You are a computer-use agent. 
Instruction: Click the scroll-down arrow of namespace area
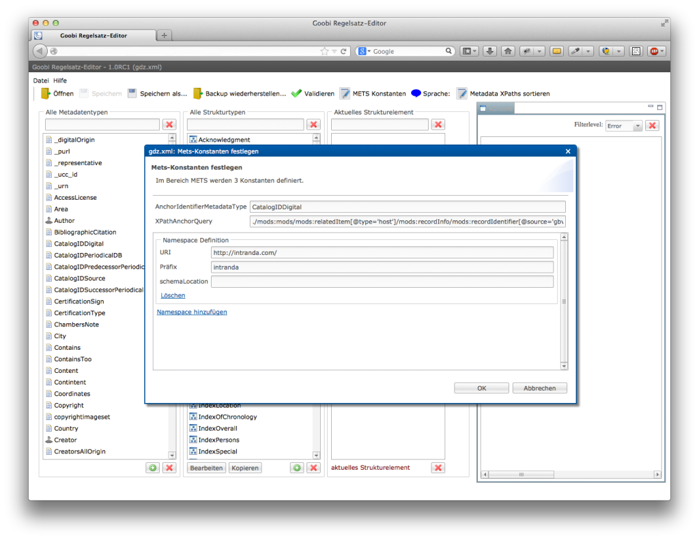[564, 366]
